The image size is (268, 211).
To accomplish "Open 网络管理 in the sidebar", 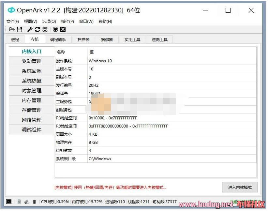I will click(x=32, y=120).
